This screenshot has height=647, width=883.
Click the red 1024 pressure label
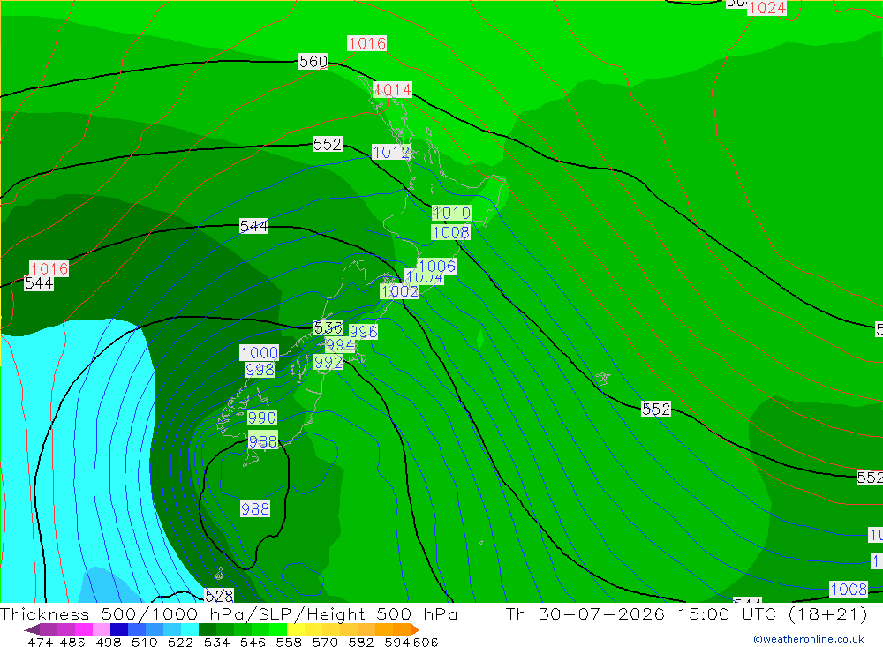[767, 8]
